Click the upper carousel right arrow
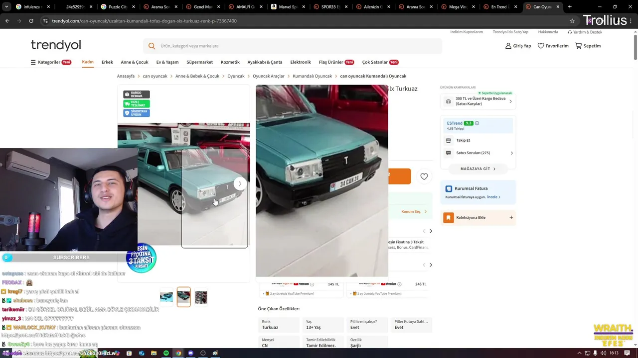The width and height of the screenshot is (638, 358). pyautogui.click(x=431, y=231)
